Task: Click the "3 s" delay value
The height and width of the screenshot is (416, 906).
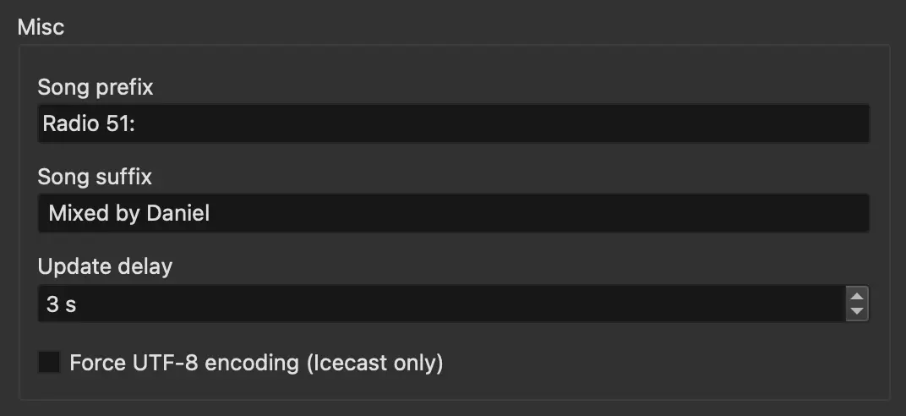Action: click(61, 304)
